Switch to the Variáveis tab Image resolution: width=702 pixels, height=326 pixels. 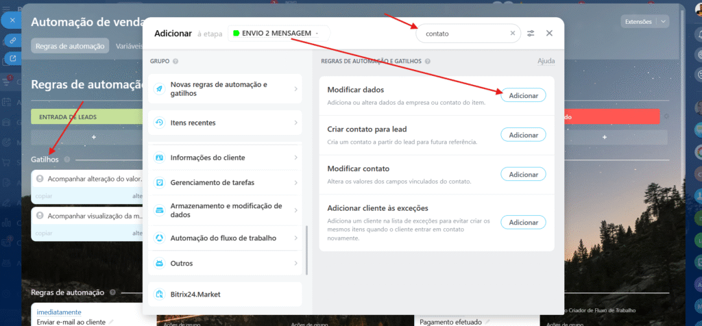[129, 46]
